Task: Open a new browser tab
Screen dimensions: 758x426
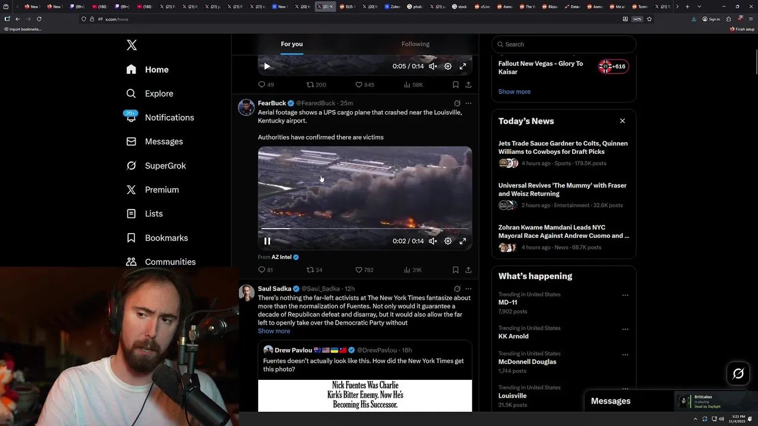Action: click(x=687, y=7)
